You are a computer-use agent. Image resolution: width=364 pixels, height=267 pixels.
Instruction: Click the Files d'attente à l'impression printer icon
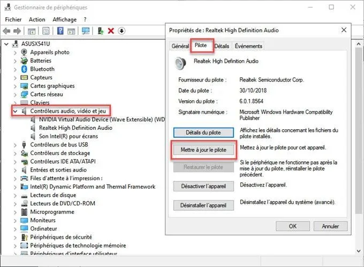[x=24, y=179]
